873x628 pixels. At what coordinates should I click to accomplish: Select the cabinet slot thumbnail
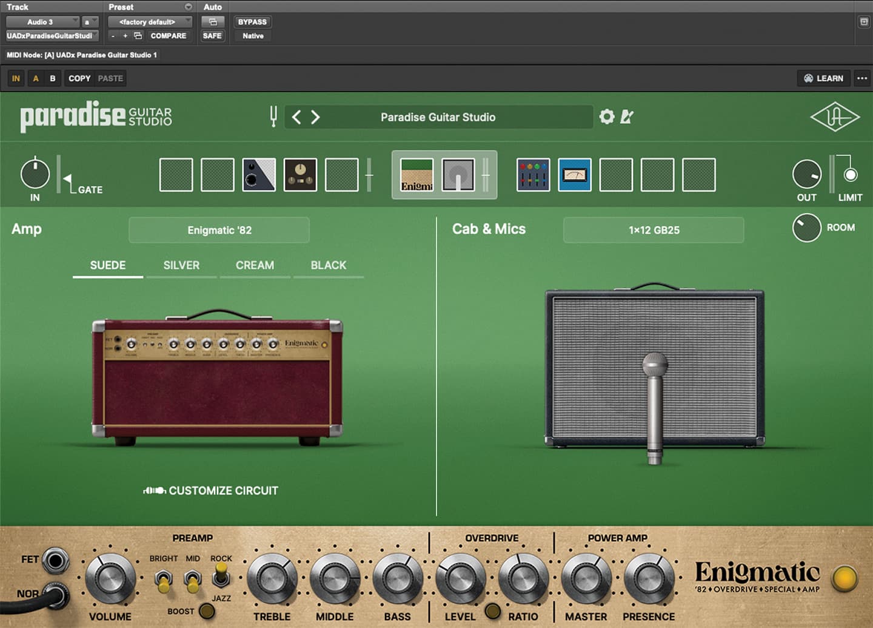pos(458,175)
